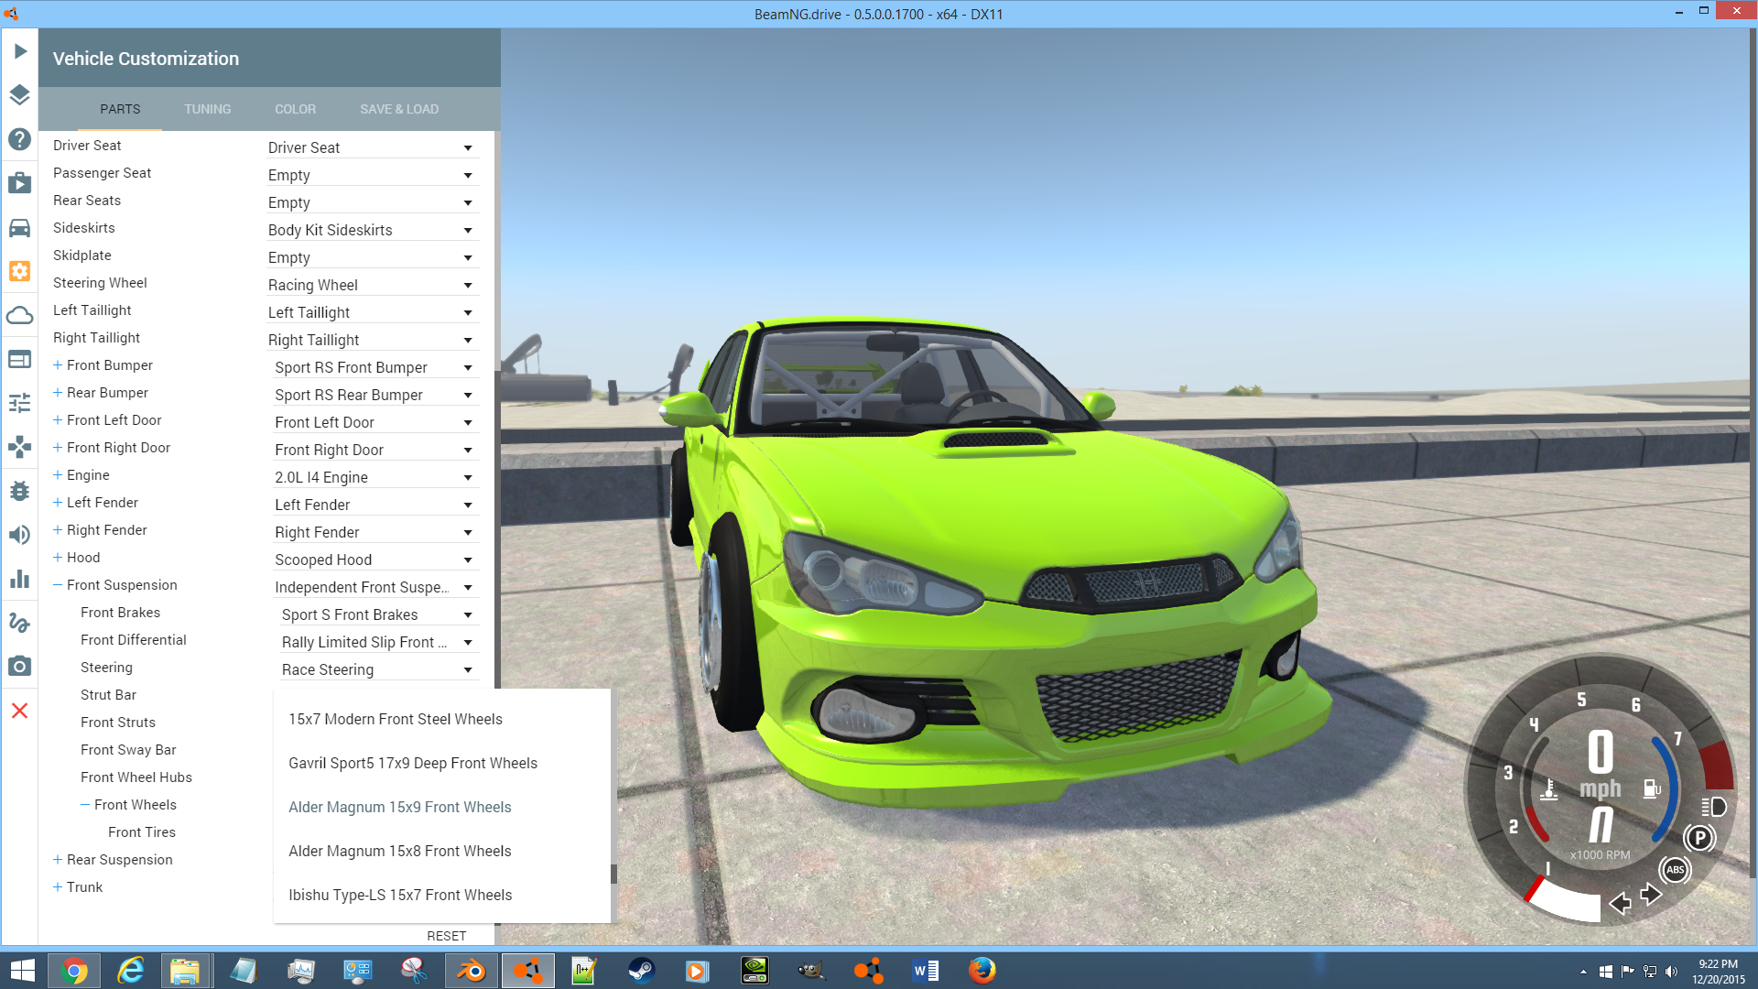Open the Scooped Hood dropdown

click(375, 560)
